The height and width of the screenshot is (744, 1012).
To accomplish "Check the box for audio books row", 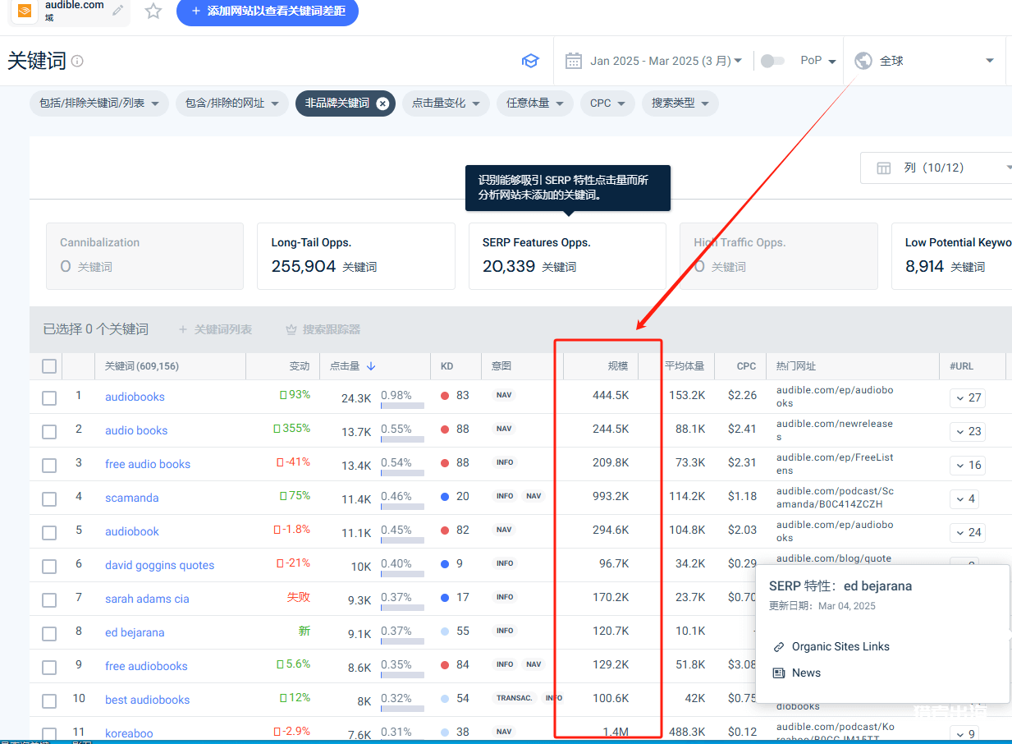I will point(49,432).
